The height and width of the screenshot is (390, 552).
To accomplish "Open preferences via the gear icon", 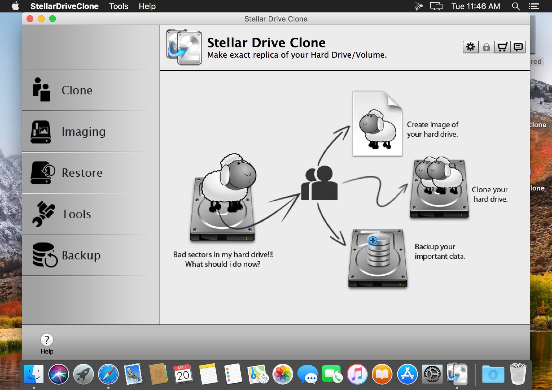I will [x=470, y=47].
